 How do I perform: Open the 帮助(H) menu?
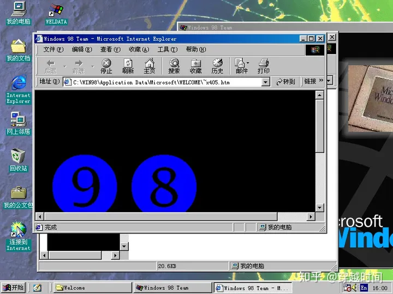pos(196,50)
